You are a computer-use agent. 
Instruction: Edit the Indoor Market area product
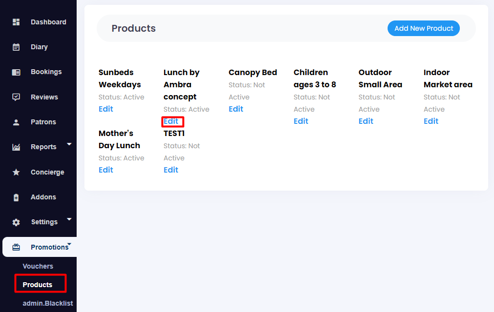click(431, 121)
